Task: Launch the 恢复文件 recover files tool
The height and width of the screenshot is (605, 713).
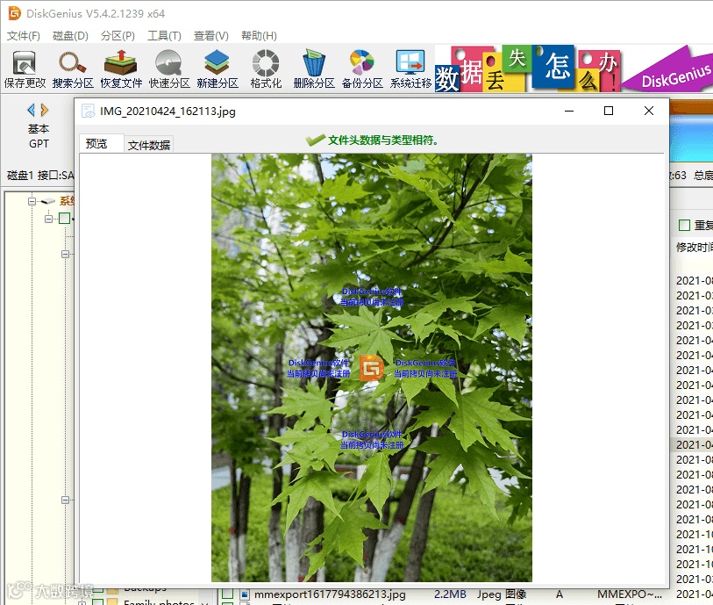Action: (x=121, y=69)
